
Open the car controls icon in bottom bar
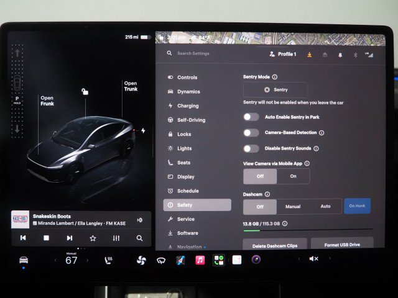coord(24,260)
